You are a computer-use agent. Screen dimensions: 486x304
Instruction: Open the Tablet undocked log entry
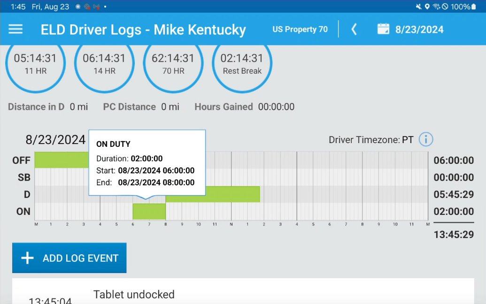pyautogui.click(x=243, y=294)
